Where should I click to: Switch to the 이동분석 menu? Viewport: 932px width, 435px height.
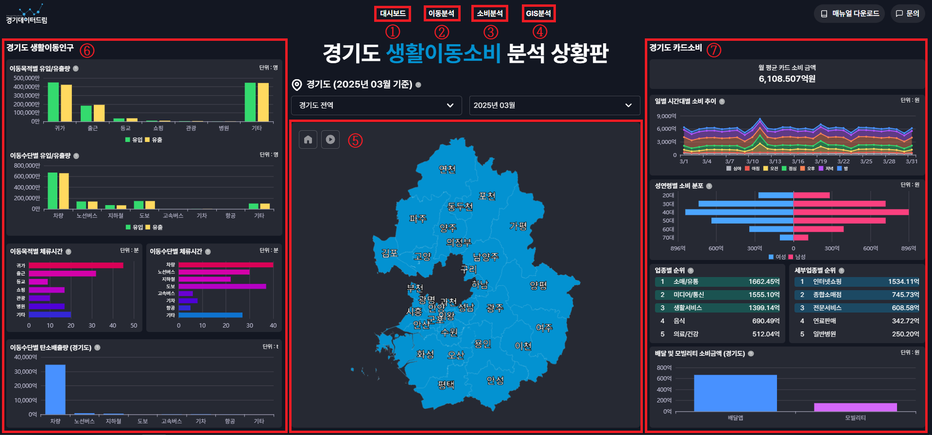[x=441, y=14]
